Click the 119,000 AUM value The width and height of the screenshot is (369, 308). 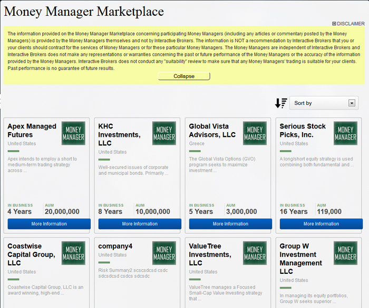click(x=329, y=212)
